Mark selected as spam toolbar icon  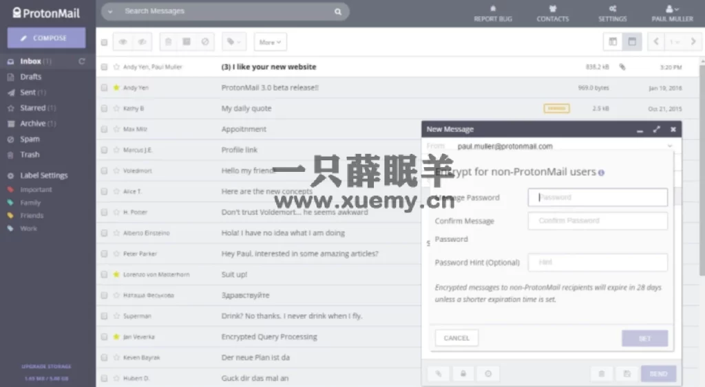(205, 42)
